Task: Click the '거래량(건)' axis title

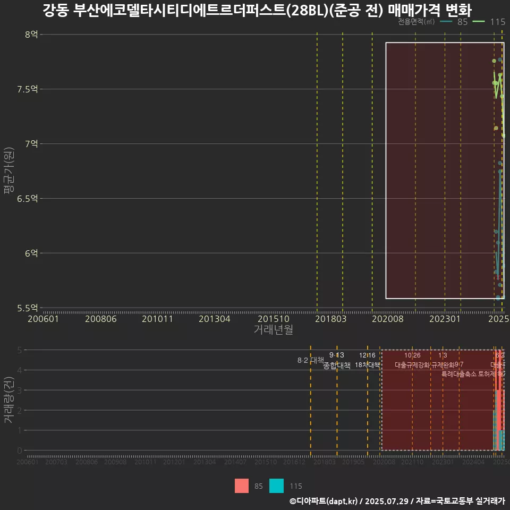Action: click(x=9, y=400)
